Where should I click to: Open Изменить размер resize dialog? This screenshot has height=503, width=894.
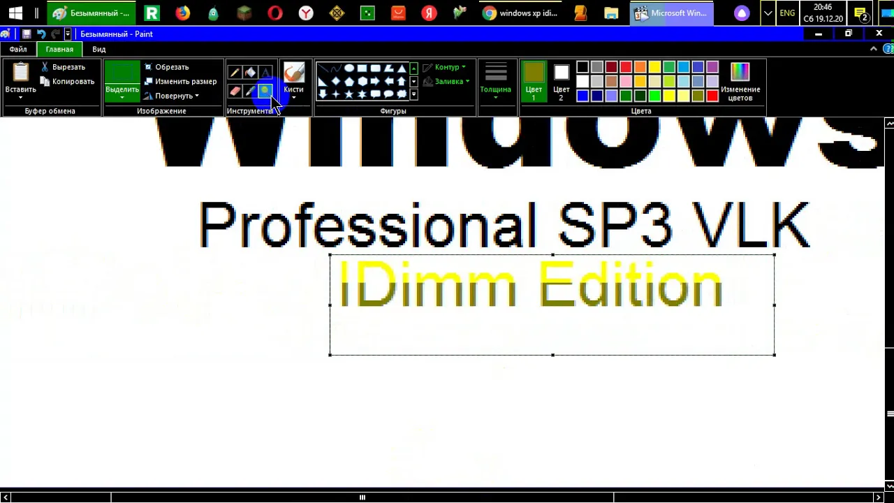pos(180,81)
